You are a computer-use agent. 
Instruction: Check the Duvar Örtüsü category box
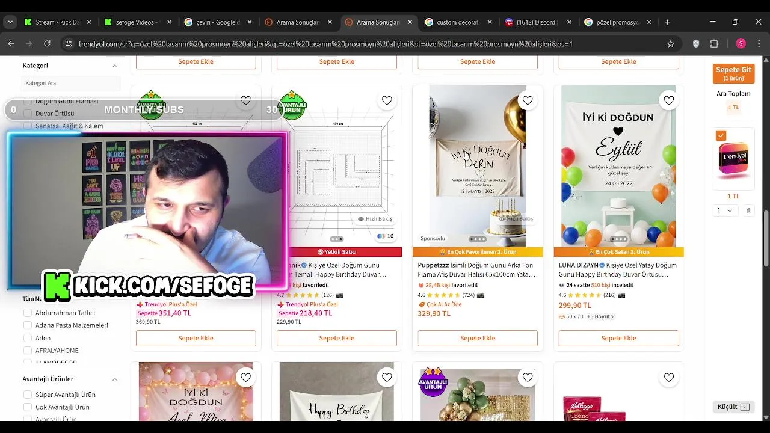[x=27, y=114]
